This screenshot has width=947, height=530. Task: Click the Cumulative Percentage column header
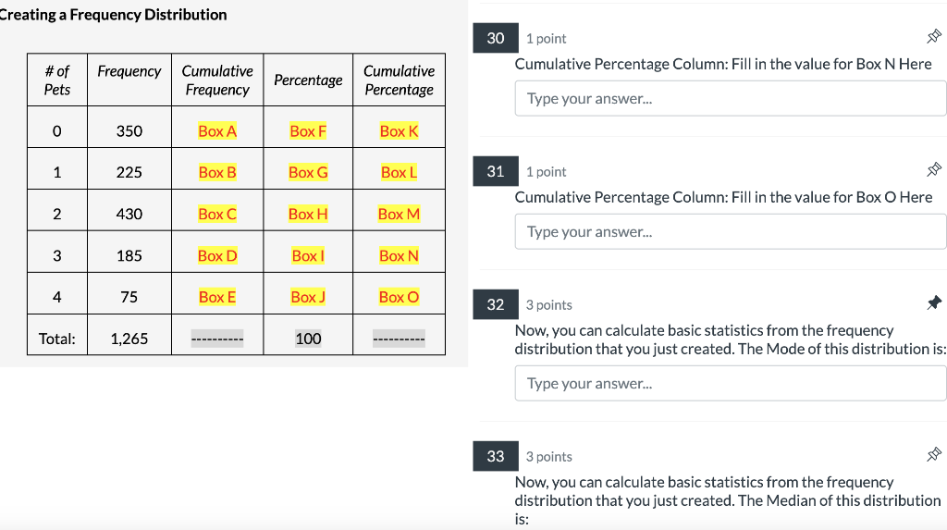pos(399,80)
